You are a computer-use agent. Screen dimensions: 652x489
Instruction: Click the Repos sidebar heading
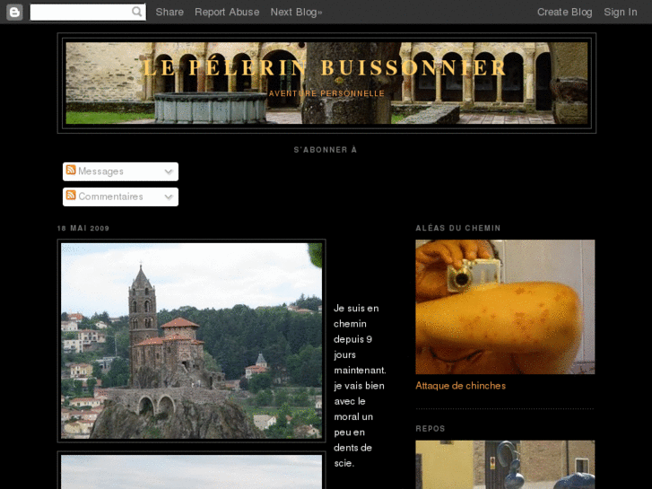point(430,429)
